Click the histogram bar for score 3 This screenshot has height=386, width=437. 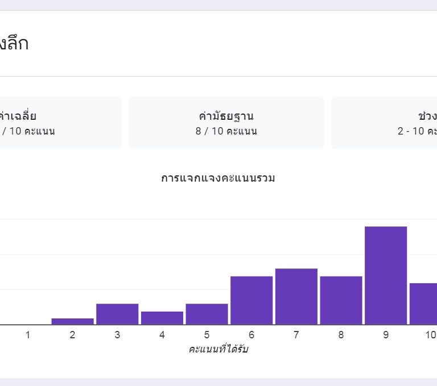[x=117, y=314]
